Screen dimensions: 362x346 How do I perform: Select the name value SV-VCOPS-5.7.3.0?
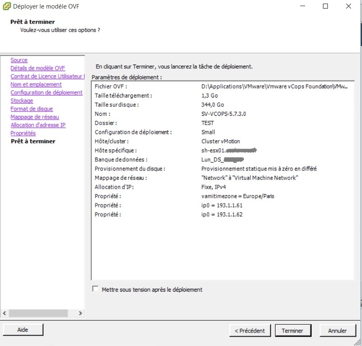click(x=223, y=114)
